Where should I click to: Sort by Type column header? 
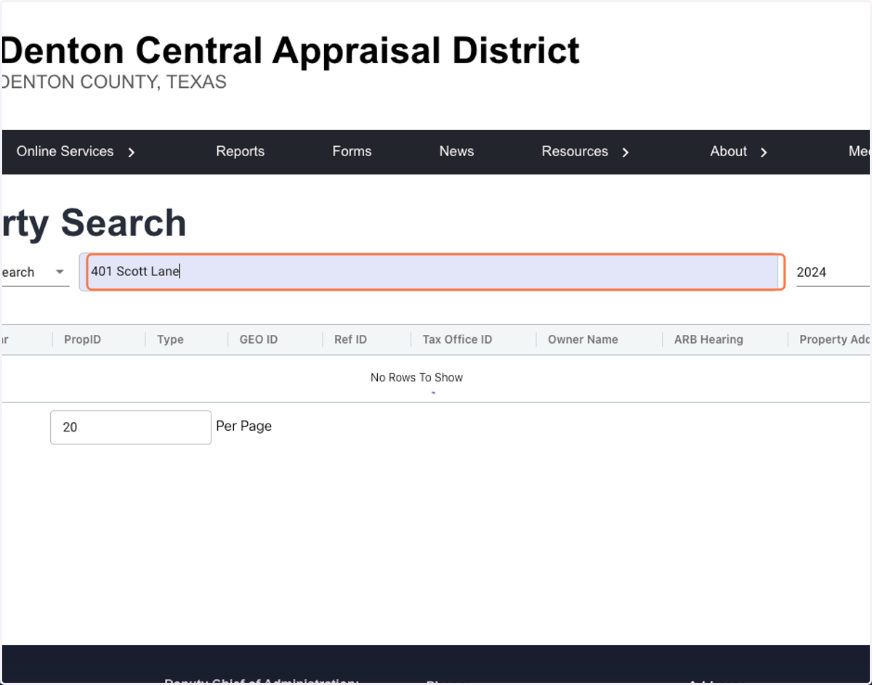pos(170,339)
